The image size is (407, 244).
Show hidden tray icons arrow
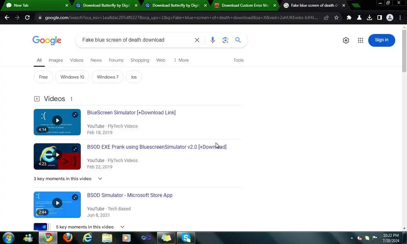point(352,238)
